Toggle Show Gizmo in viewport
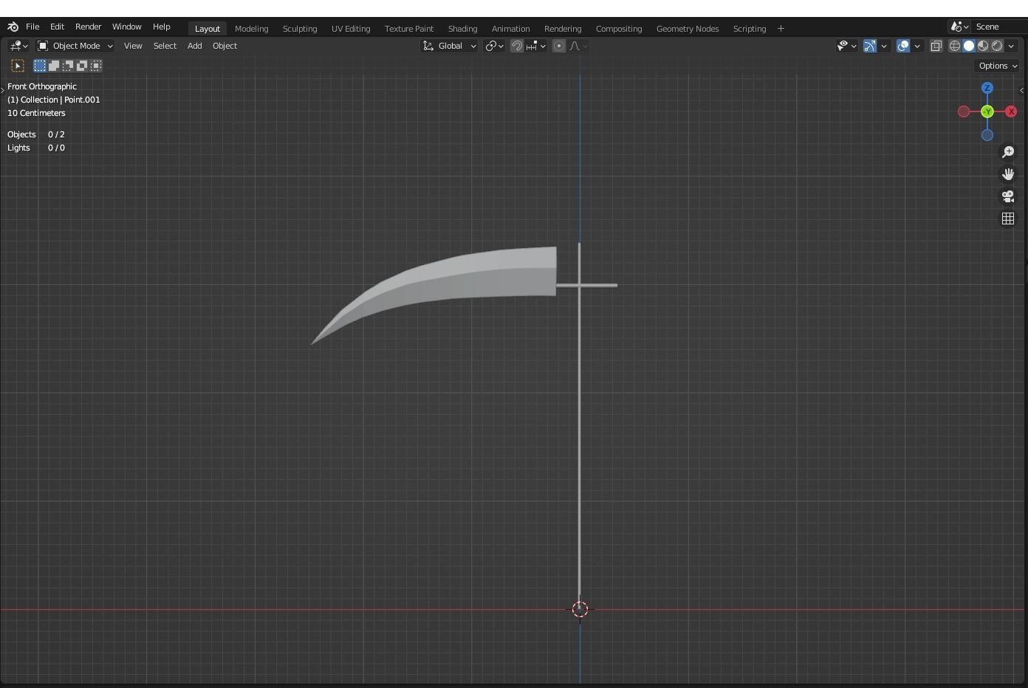The height and width of the screenshot is (688, 1028). (870, 46)
